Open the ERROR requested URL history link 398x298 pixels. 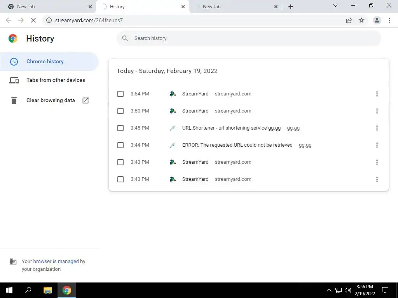pos(237,145)
